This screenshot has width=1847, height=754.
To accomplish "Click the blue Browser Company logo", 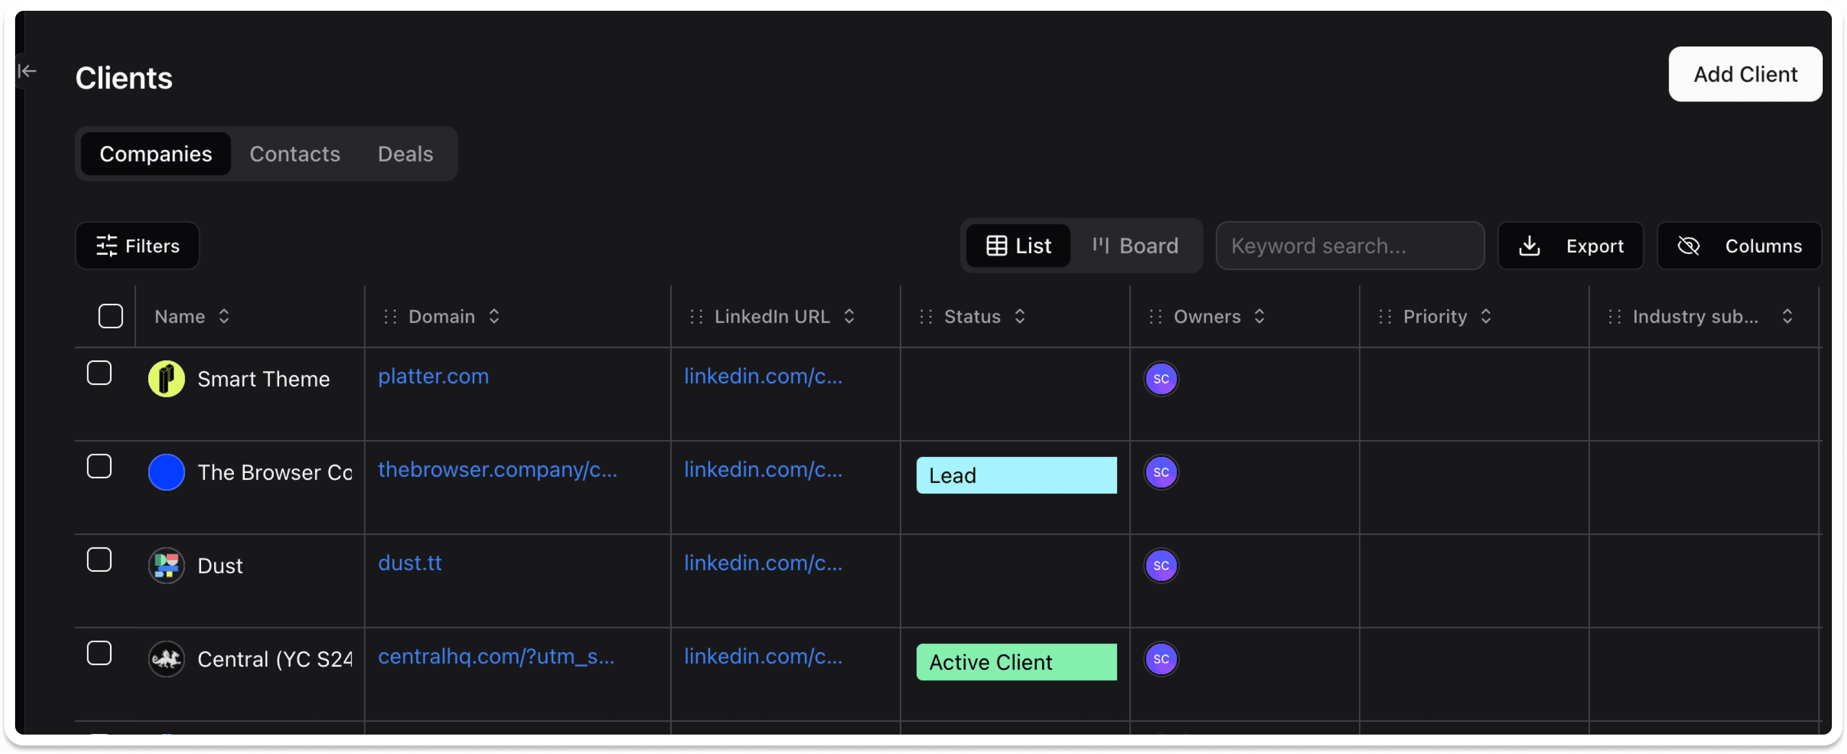I will (x=167, y=472).
